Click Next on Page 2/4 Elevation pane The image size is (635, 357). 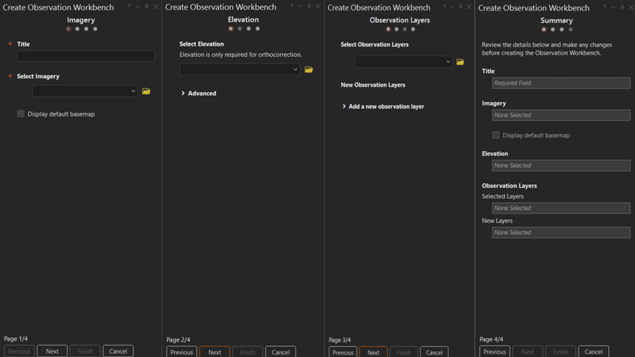pyautogui.click(x=215, y=352)
